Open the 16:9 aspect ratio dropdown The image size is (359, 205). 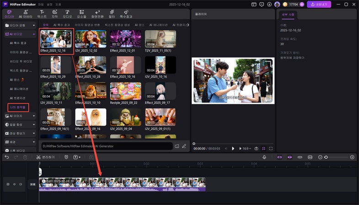pyautogui.click(x=246, y=149)
